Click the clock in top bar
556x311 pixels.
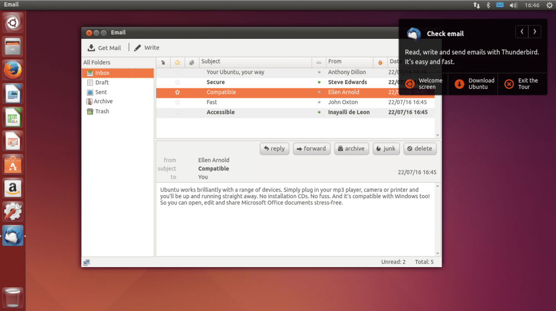pos(532,6)
